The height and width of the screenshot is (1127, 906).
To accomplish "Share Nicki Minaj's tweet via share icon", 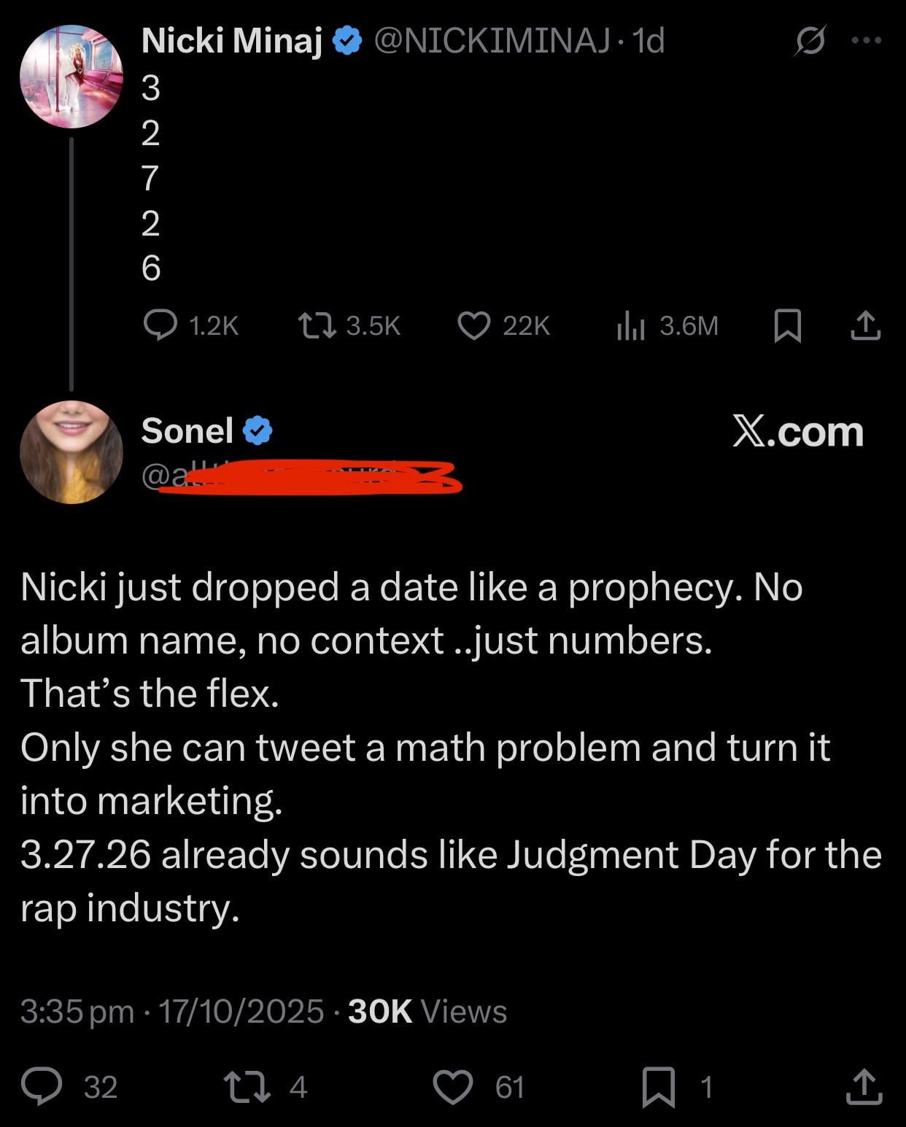I will pyautogui.click(x=866, y=325).
